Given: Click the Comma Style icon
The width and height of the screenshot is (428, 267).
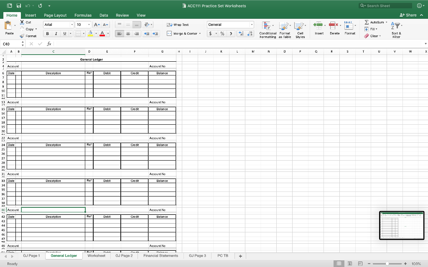Looking at the screenshot, I should tap(231, 33).
